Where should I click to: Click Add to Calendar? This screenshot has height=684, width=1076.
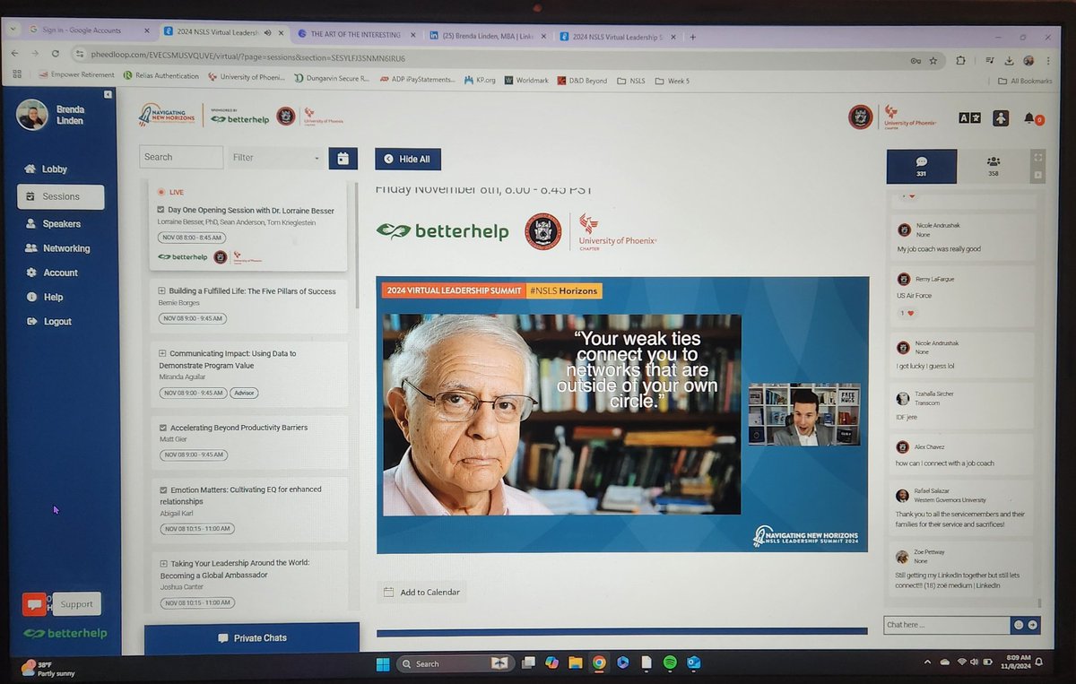pyautogui.click(x=421, y=592)
